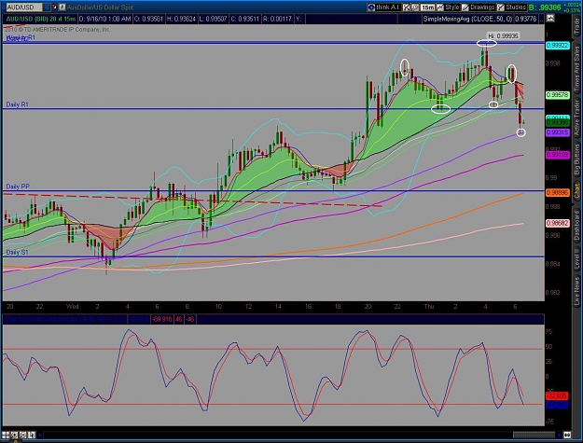Click the SimpleMovingAvg (CLOSE, 50, 0) study label
This screenshot has height=443, width=583.
click(x=467, y=19)
